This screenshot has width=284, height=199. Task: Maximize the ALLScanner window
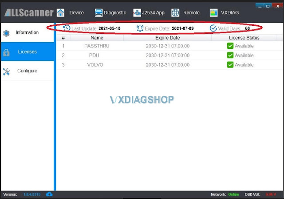tap(268, 6)
